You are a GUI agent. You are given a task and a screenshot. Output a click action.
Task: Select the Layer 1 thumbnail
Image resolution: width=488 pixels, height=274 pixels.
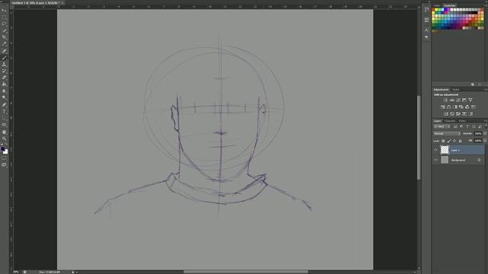tap(445, 150)
